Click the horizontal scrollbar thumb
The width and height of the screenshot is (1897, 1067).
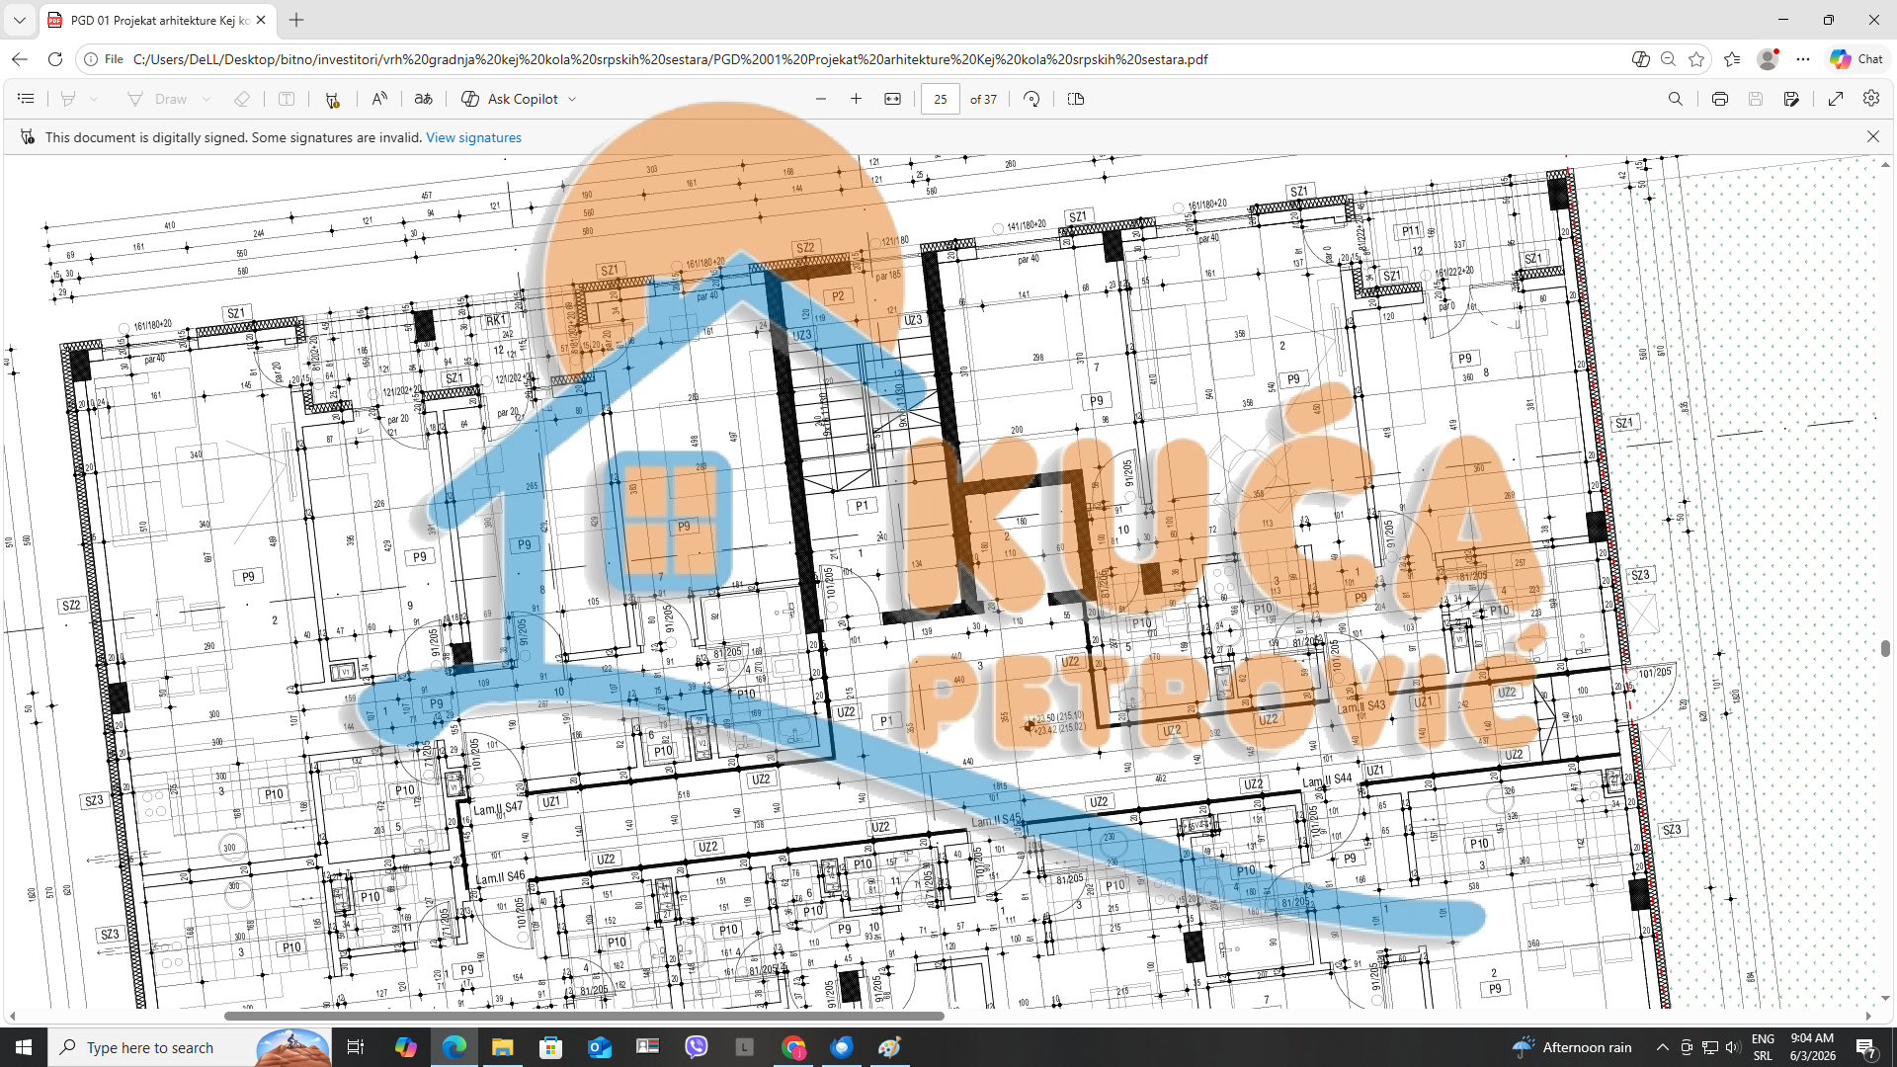click(584, 1016)
